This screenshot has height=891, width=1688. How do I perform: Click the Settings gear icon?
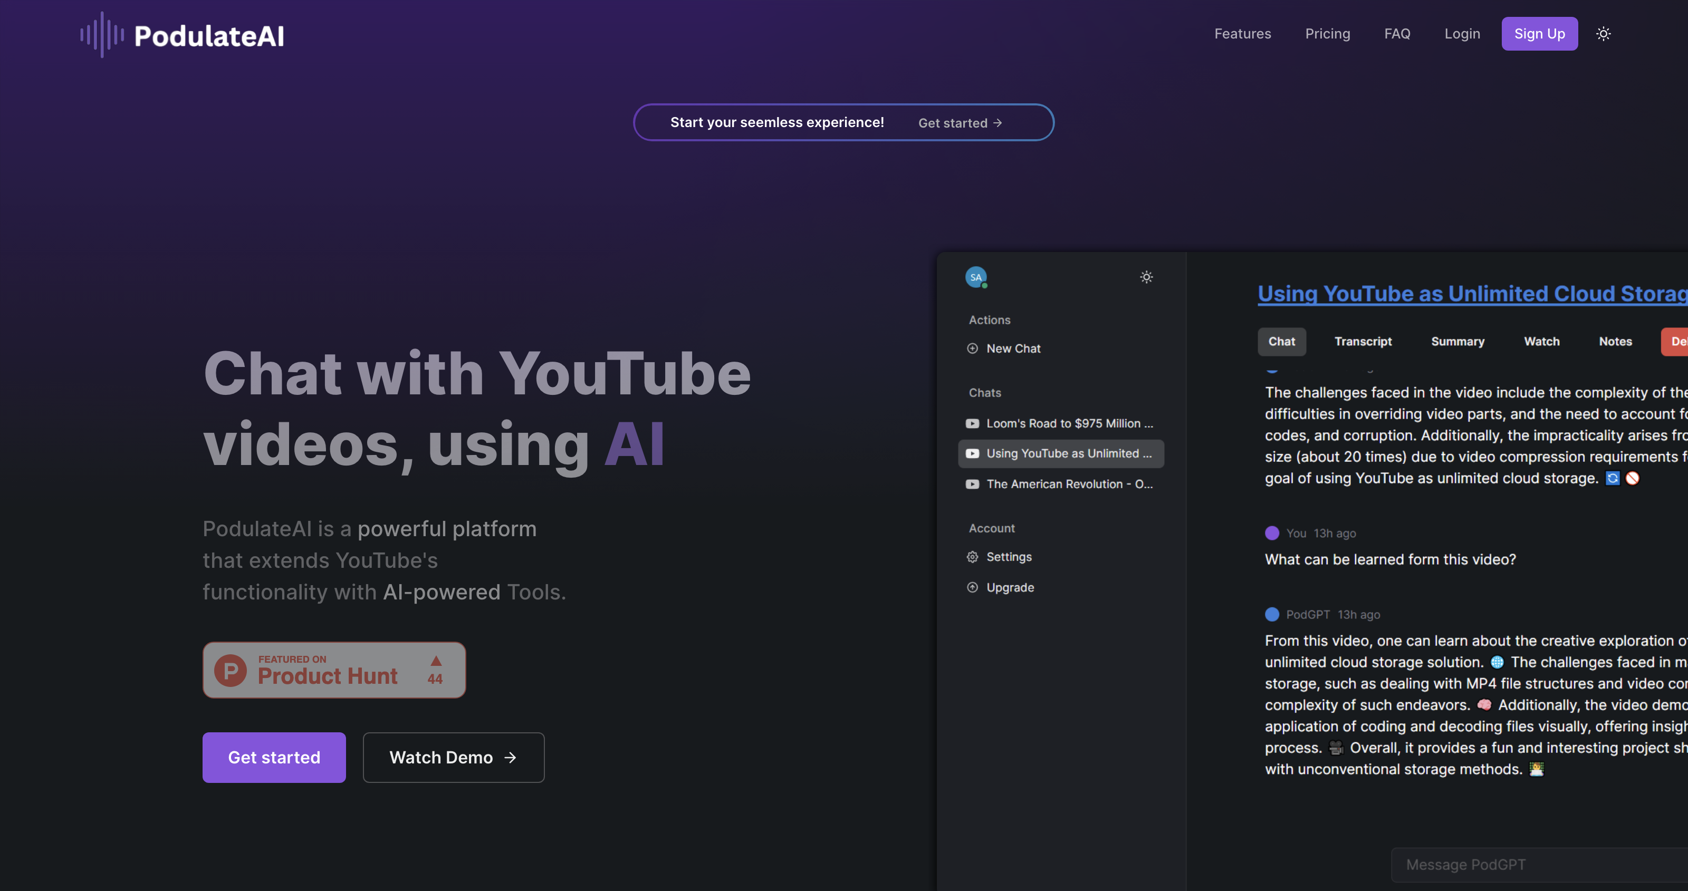972,557
